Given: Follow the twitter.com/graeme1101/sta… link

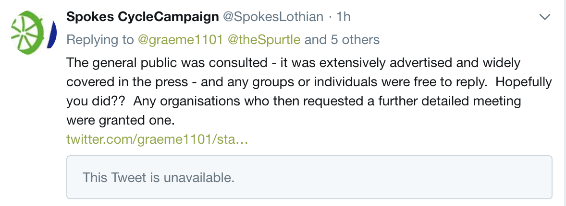Looking at the screenshot, I should point(157,139).
